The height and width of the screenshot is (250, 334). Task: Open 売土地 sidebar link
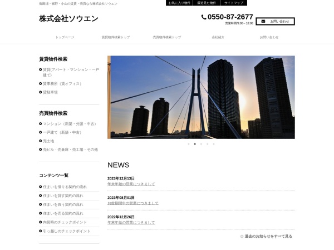pos(48,141)
